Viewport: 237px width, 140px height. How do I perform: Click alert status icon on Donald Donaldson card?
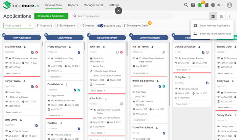[x=207, y=52]
